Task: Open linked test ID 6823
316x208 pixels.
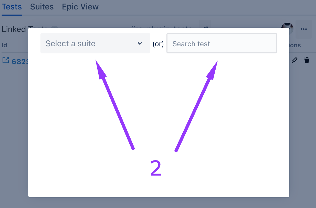Action: pyautogui.click(x=20, y=62)
